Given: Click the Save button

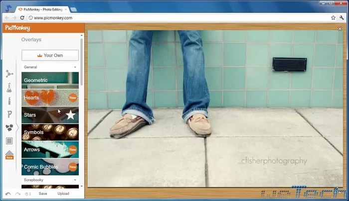Looking at the screenshot, I should (x=43, y=194).
